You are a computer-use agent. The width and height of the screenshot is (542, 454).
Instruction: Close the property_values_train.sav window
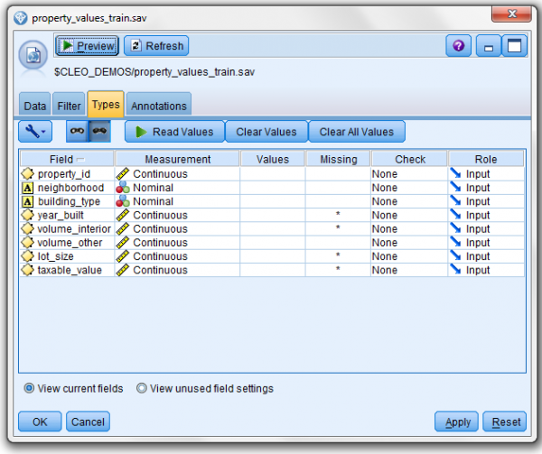click(x=511, y=14)
